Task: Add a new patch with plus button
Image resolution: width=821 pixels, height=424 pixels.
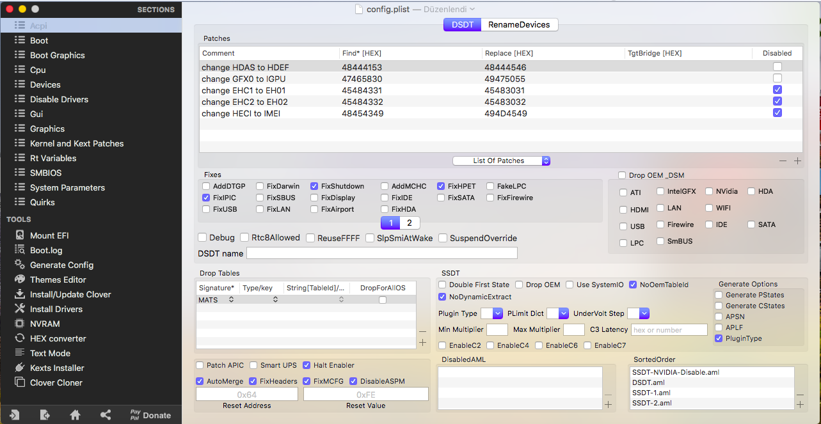Action: (797, 161)
